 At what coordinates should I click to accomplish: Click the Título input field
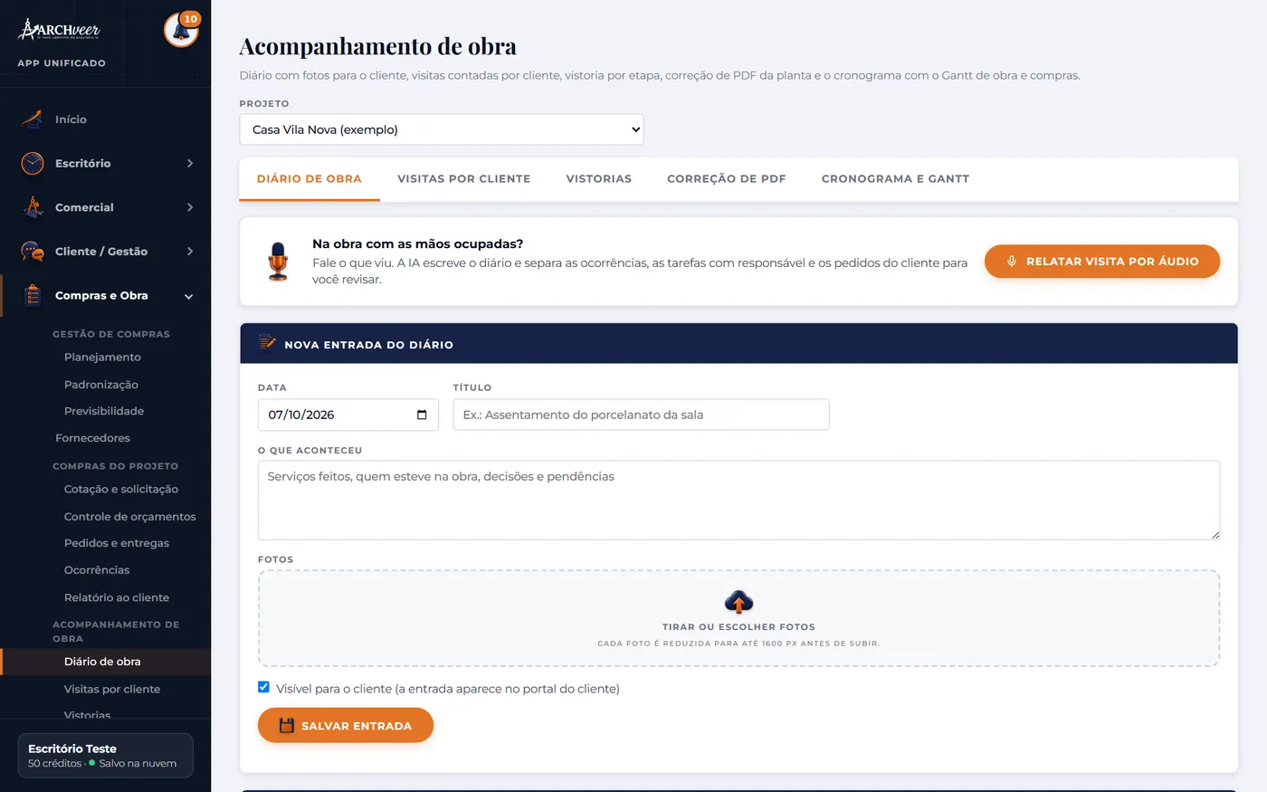click(x=641, y=415)
